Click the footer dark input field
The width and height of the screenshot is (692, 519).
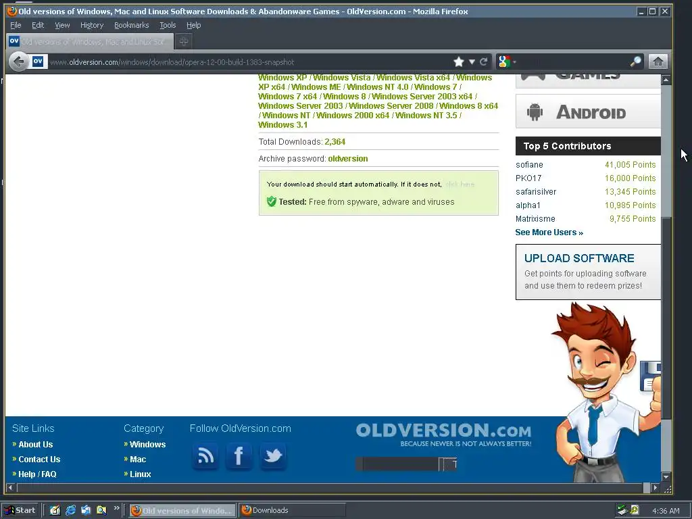click(x=401, y=464)
